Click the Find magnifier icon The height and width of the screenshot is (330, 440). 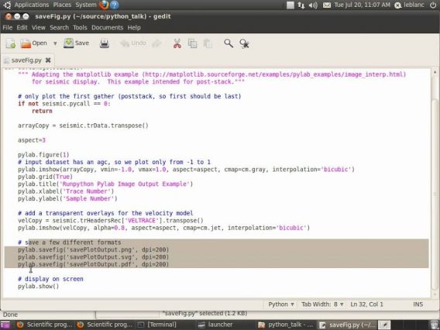pyautogui.click(x=229, y=43)
